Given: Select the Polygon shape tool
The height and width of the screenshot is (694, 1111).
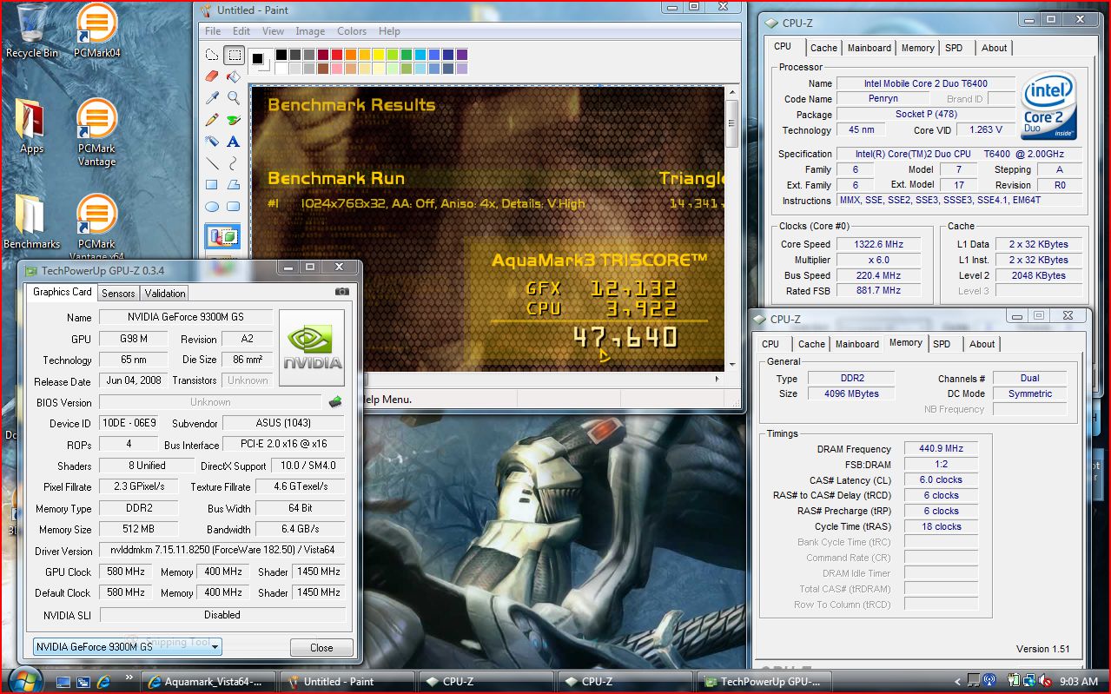Looking at the screenshot, I should coord(234,185).
